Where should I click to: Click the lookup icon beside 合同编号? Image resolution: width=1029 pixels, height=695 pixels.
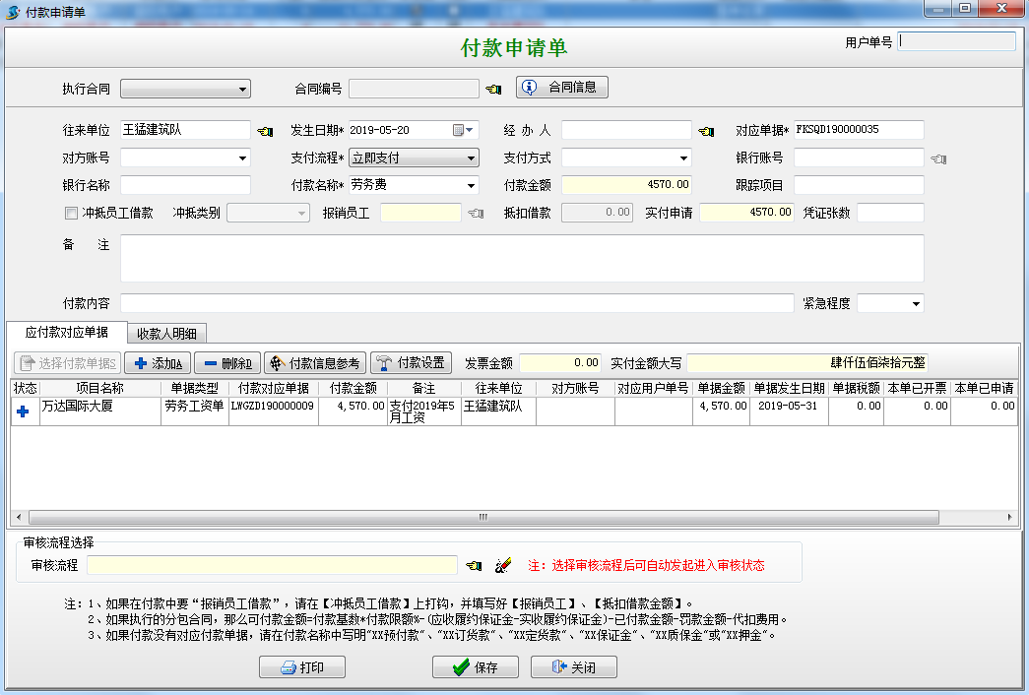tap(491, 87)
